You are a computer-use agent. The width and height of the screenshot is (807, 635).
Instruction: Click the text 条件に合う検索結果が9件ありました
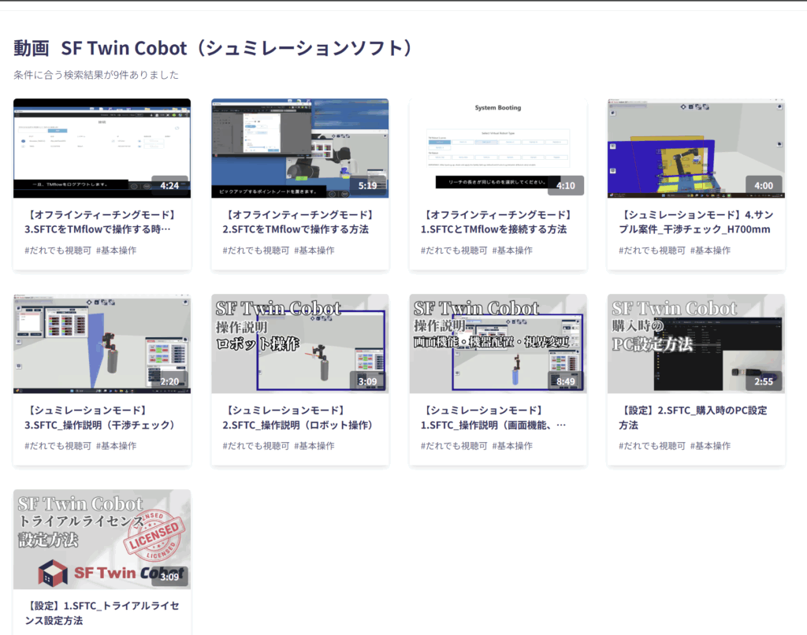[x=96, y=75]
